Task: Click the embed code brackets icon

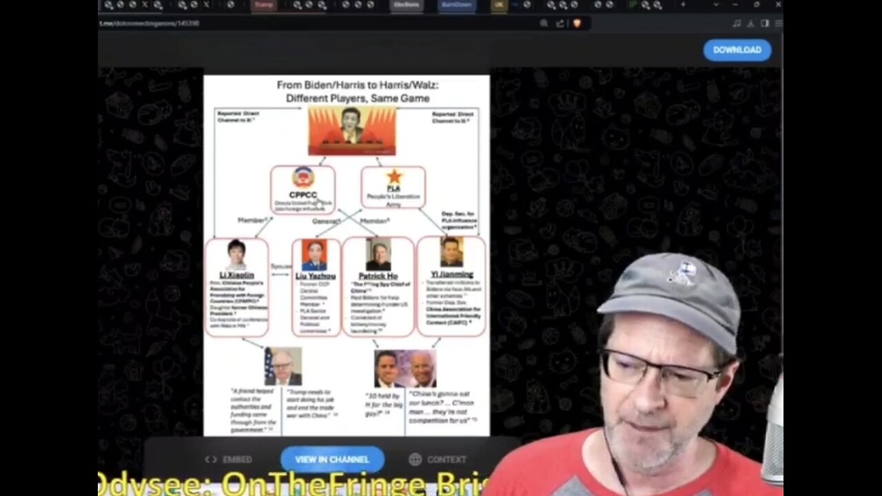Action: coord(211,459)
